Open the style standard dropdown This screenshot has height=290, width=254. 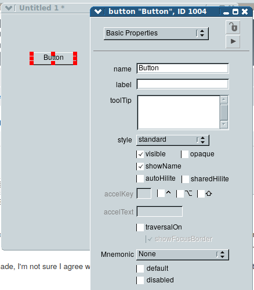click(x=173, y=140)
